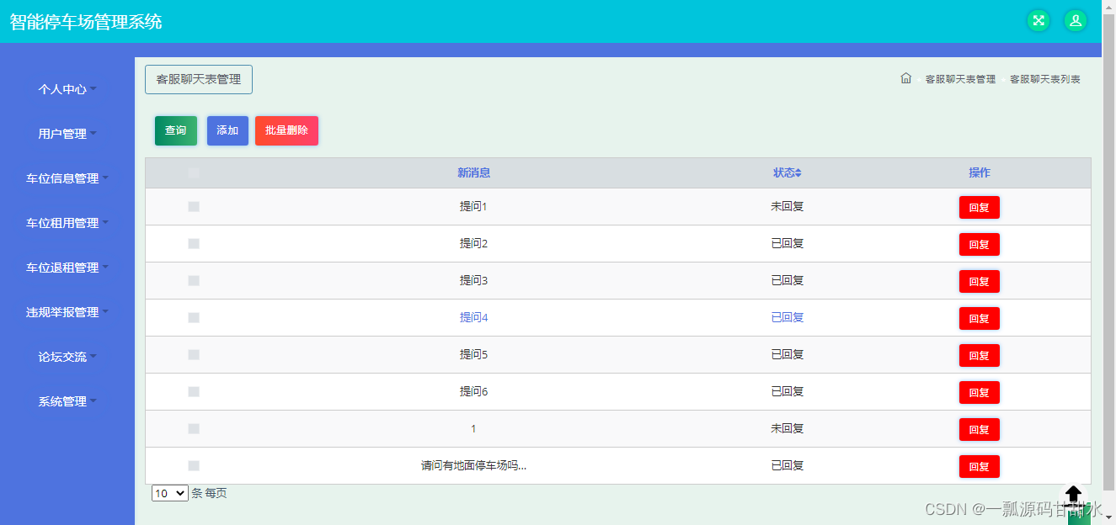Click 回复 for the 请问有地面停车场吗 message
Viewport: 1116px width, 525px height.
coord(979,466)
